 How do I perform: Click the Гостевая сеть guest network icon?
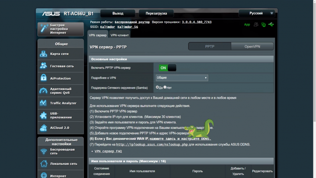coord(43,66)
